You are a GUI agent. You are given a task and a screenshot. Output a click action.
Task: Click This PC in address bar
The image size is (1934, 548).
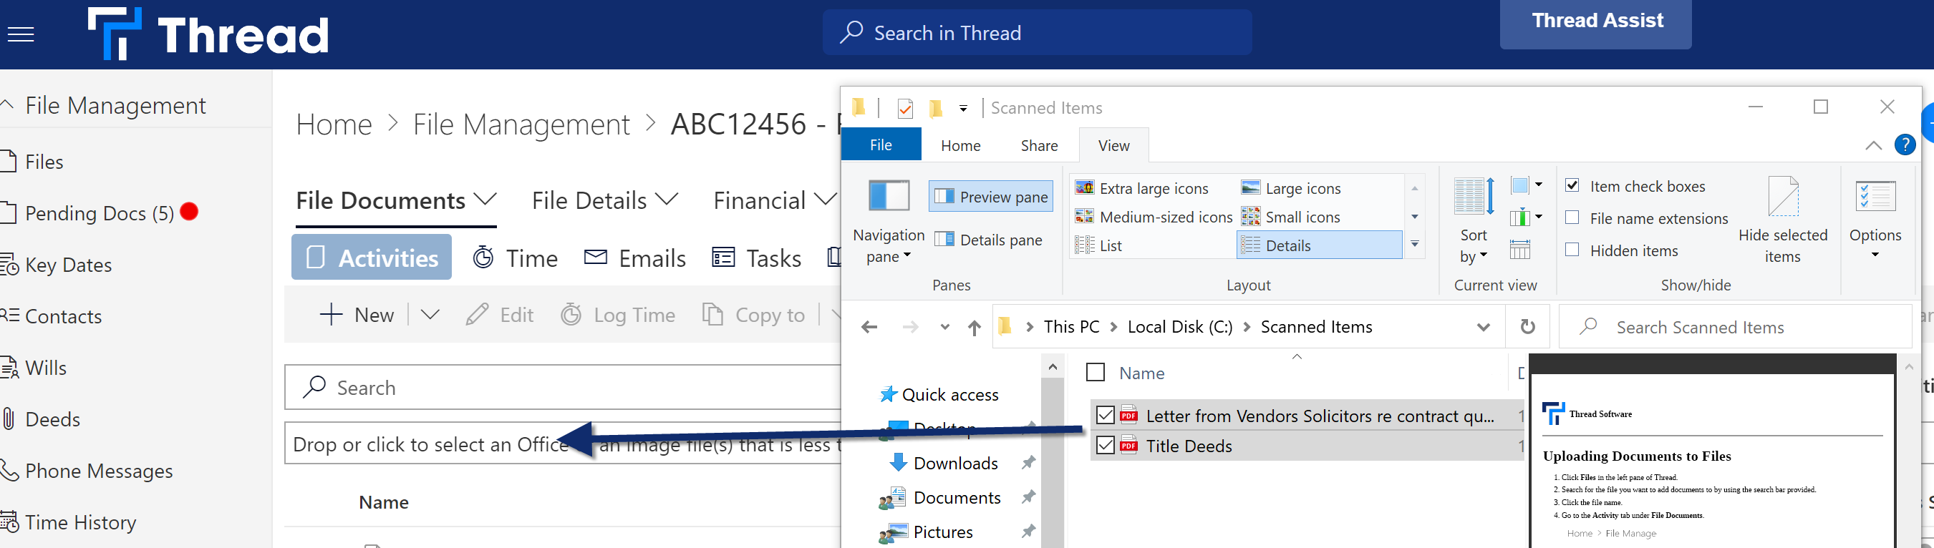tap(1071, 327)
